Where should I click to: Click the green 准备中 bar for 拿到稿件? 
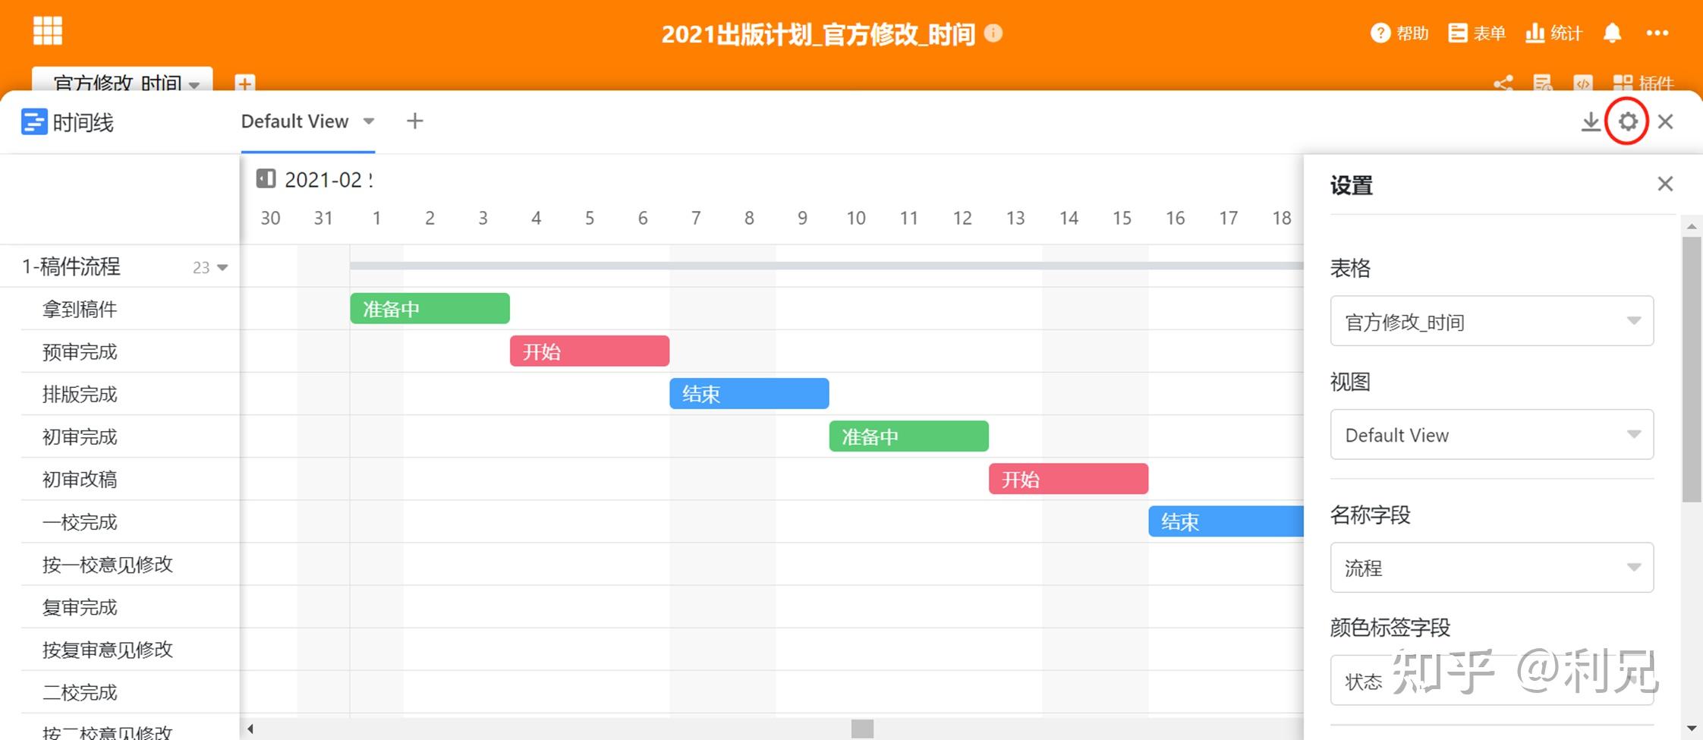tap(430, 309)
